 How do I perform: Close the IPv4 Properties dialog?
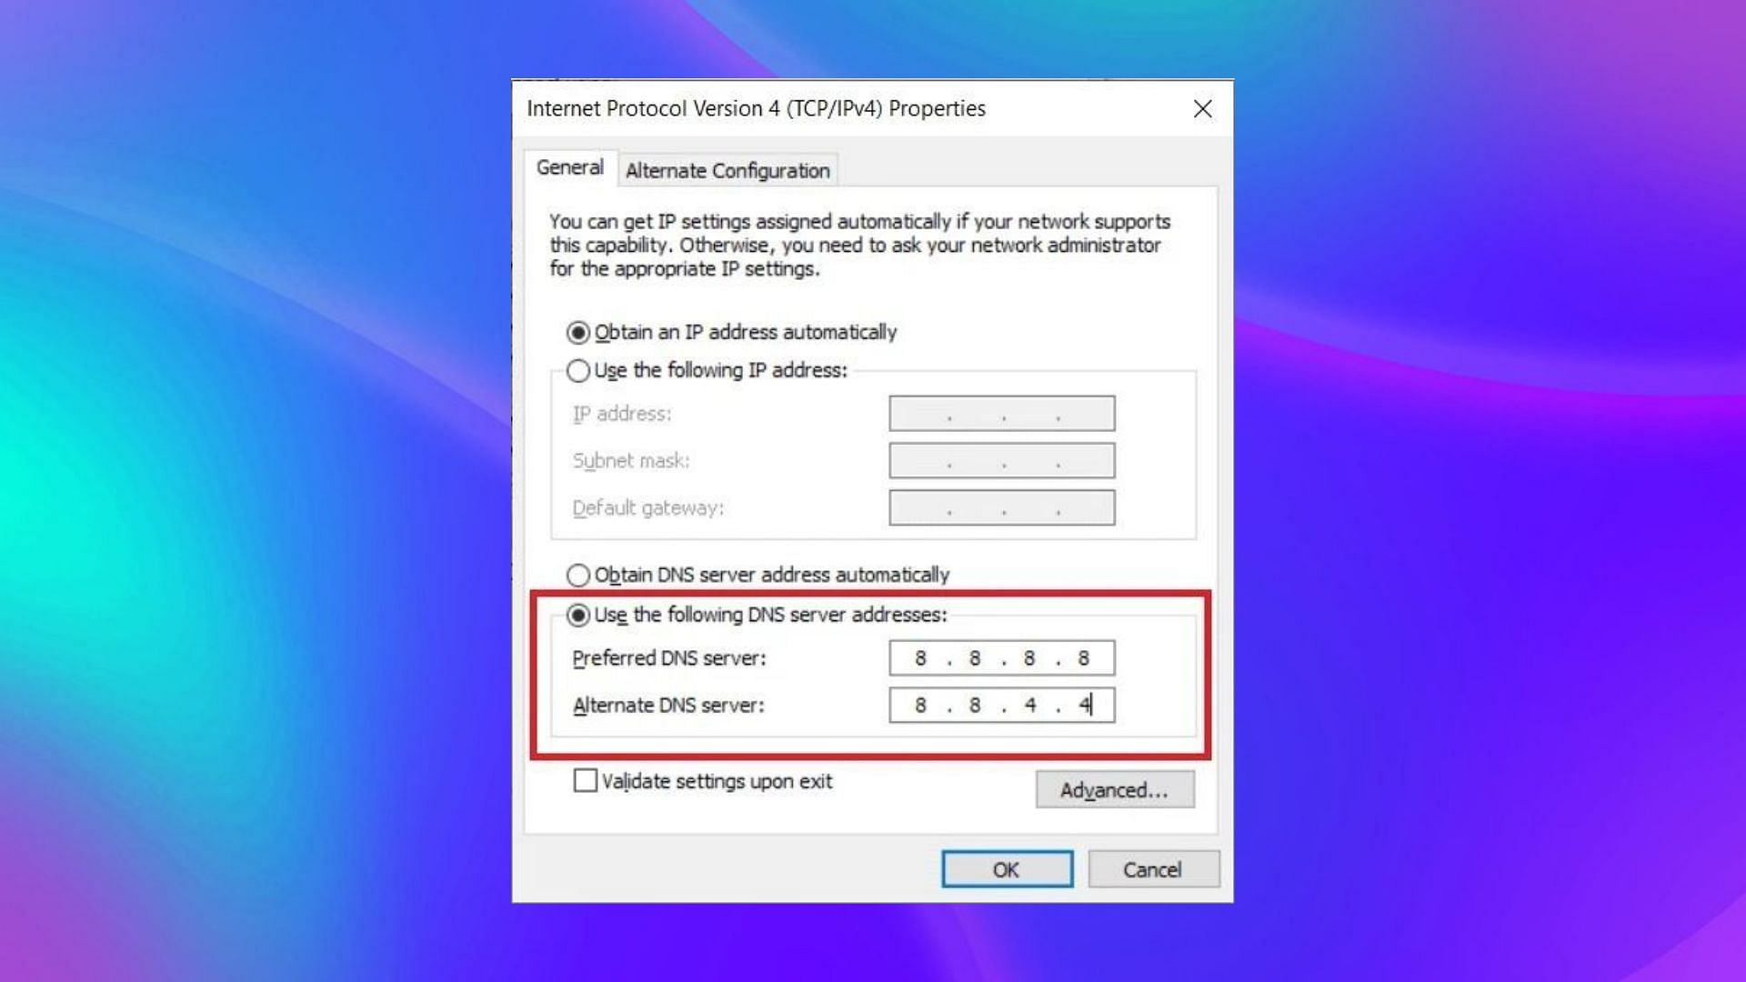(1202, 109)
